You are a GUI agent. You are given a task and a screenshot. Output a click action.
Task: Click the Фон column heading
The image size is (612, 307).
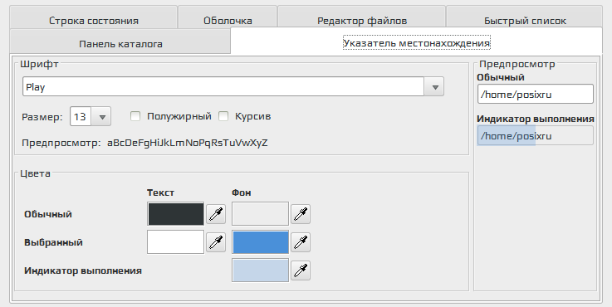(241, 192)
